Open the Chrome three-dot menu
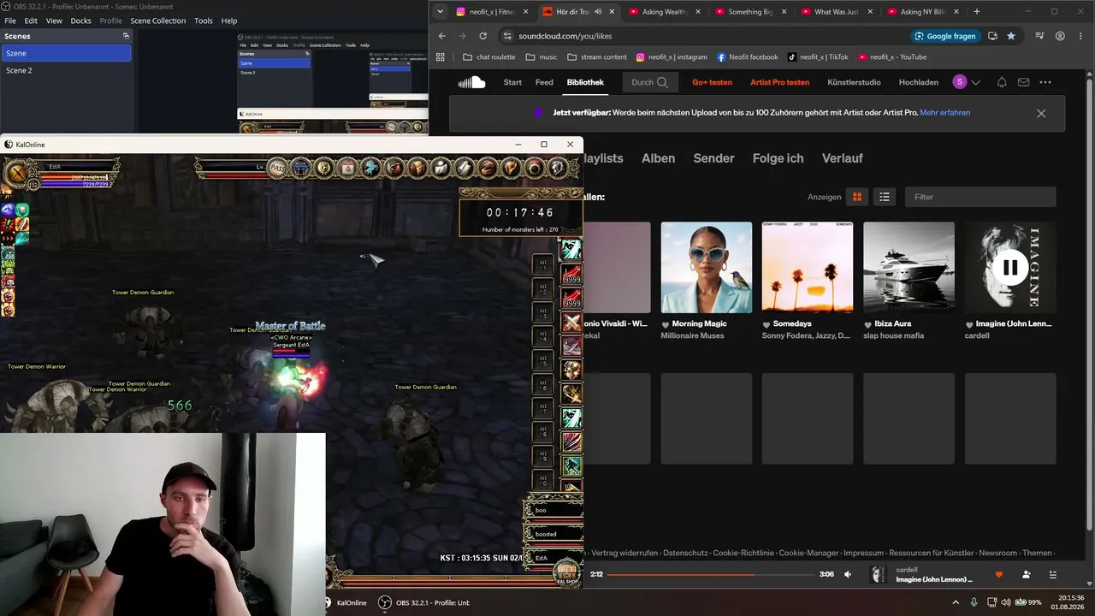The height and width of the screenshot is (616, 1095). [1081, 36]
